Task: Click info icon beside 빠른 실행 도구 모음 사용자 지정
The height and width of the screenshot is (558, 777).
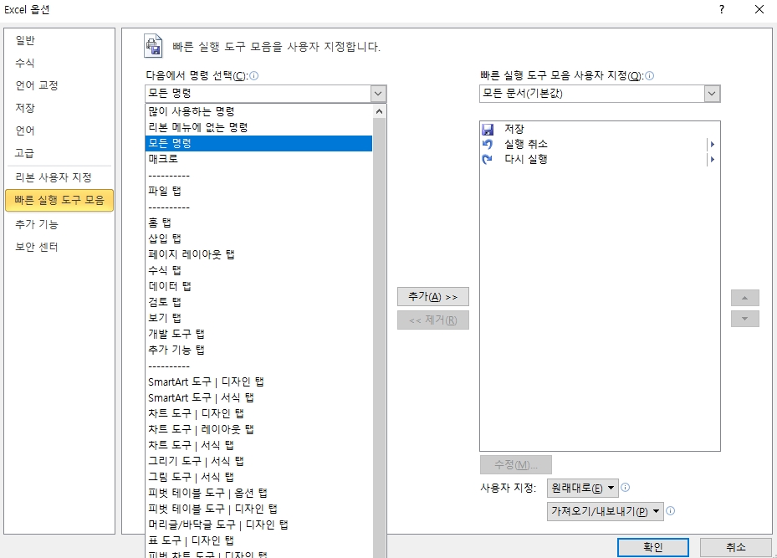Action: 649,76
